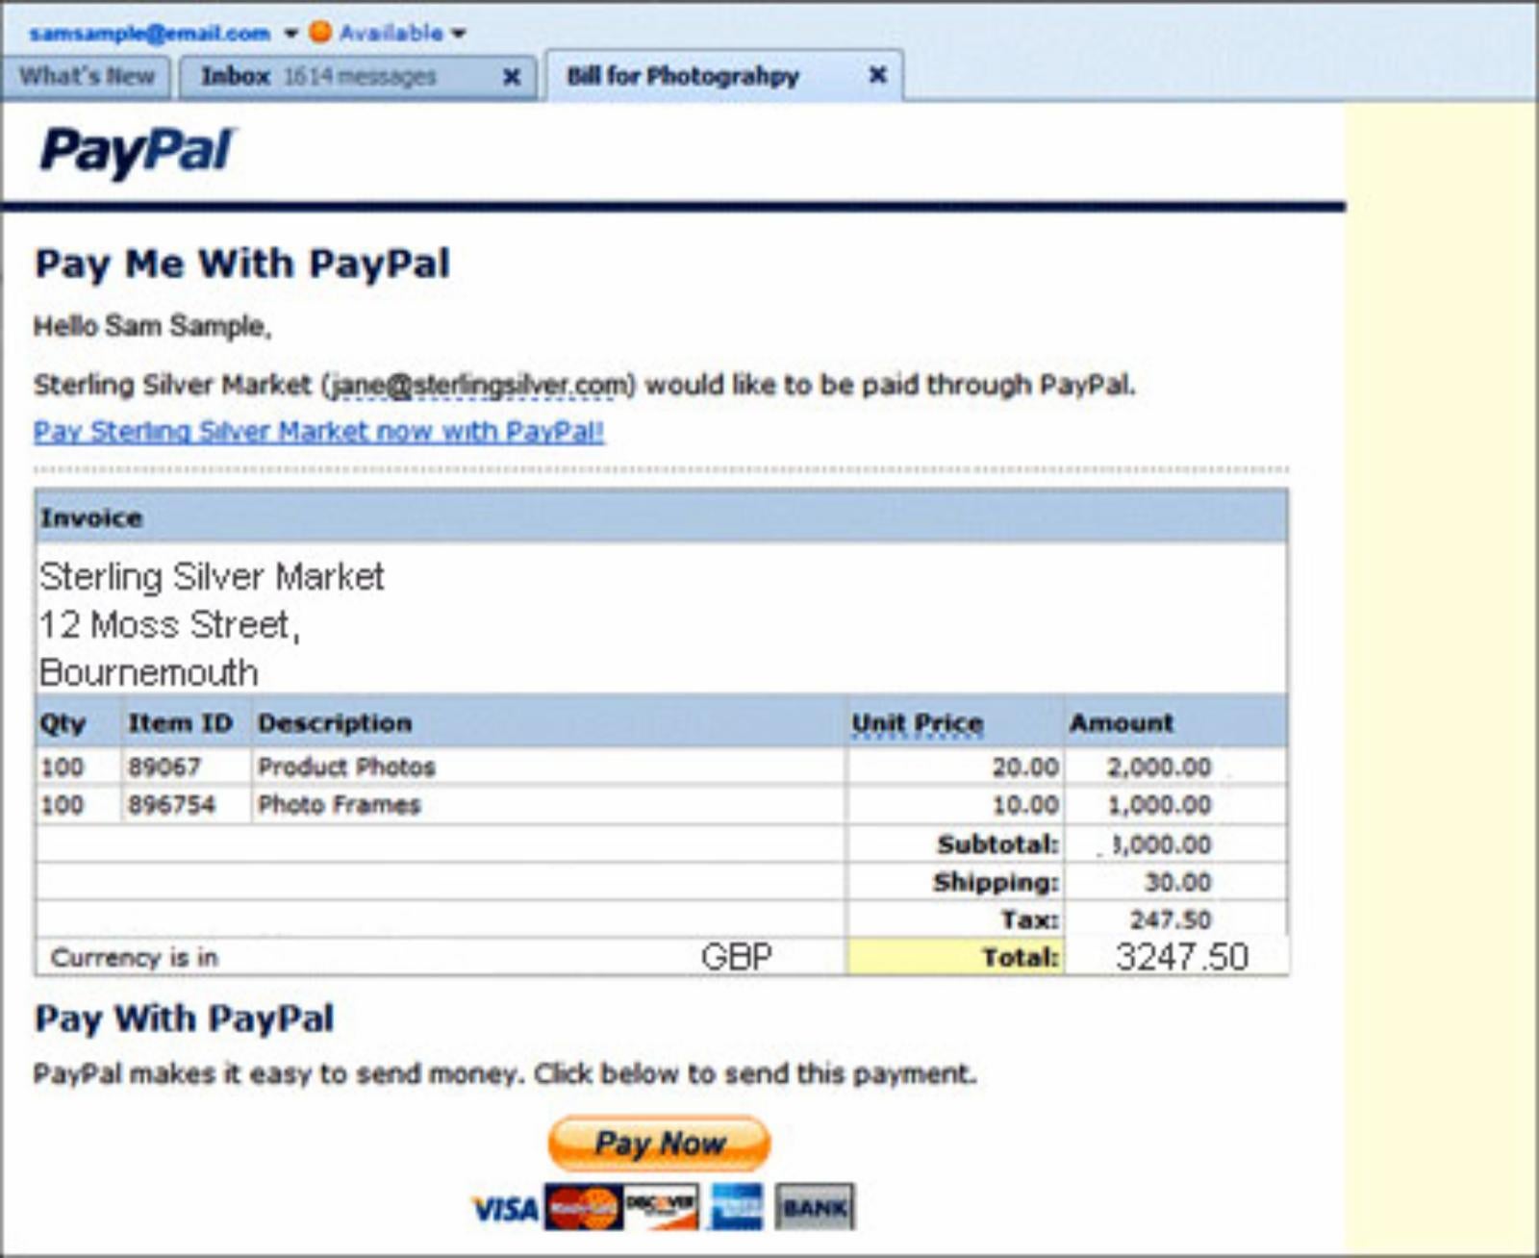Image resolution: width=1539 pixels, height=1258 pixels.
Task: Click the Tax value 247.50
Action: pos(1170,919)
